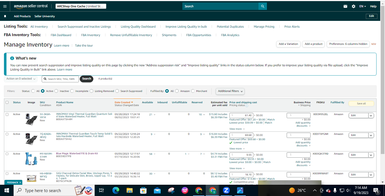Expand Add quantity discounts for first product
Screen dimensions: 385x196
[x=303, y=124]
